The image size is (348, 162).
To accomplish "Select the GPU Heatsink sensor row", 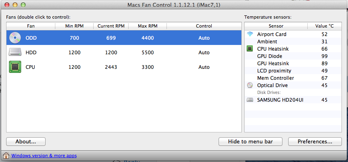I will click(293, 63).
